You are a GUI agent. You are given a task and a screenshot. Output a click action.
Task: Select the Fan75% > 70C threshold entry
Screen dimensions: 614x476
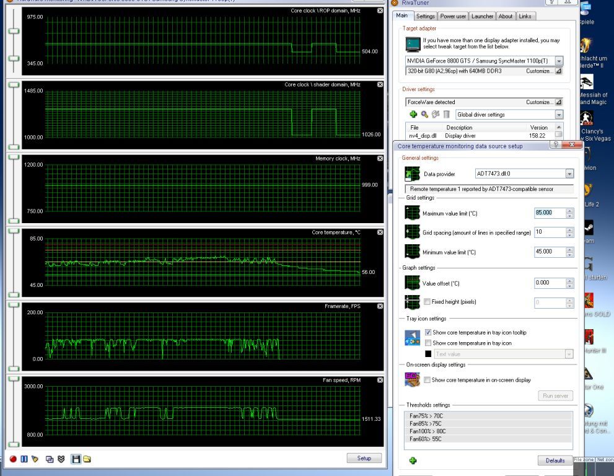tap(488, 416)
